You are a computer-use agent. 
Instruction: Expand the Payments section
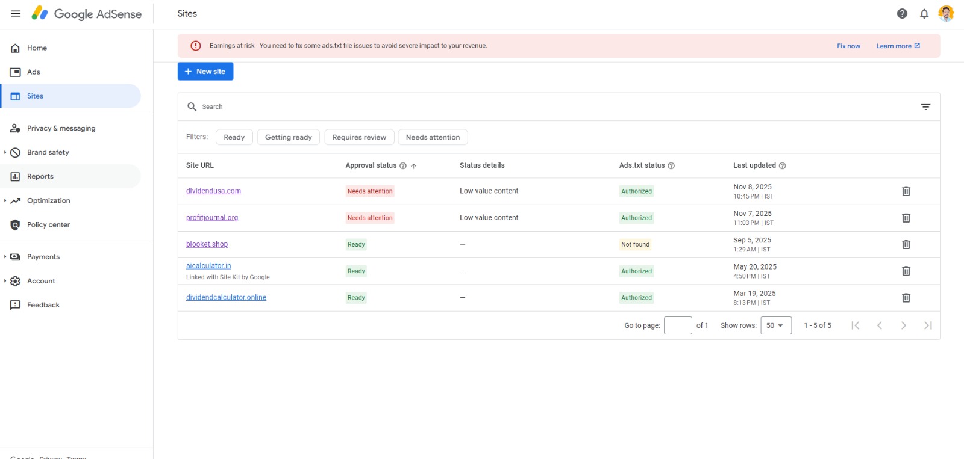tap(5, 257)
